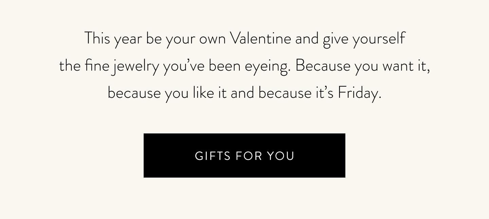Click the word "YOU" on the black button
This screenshot has height=219, width=489.
pos(280,156)
